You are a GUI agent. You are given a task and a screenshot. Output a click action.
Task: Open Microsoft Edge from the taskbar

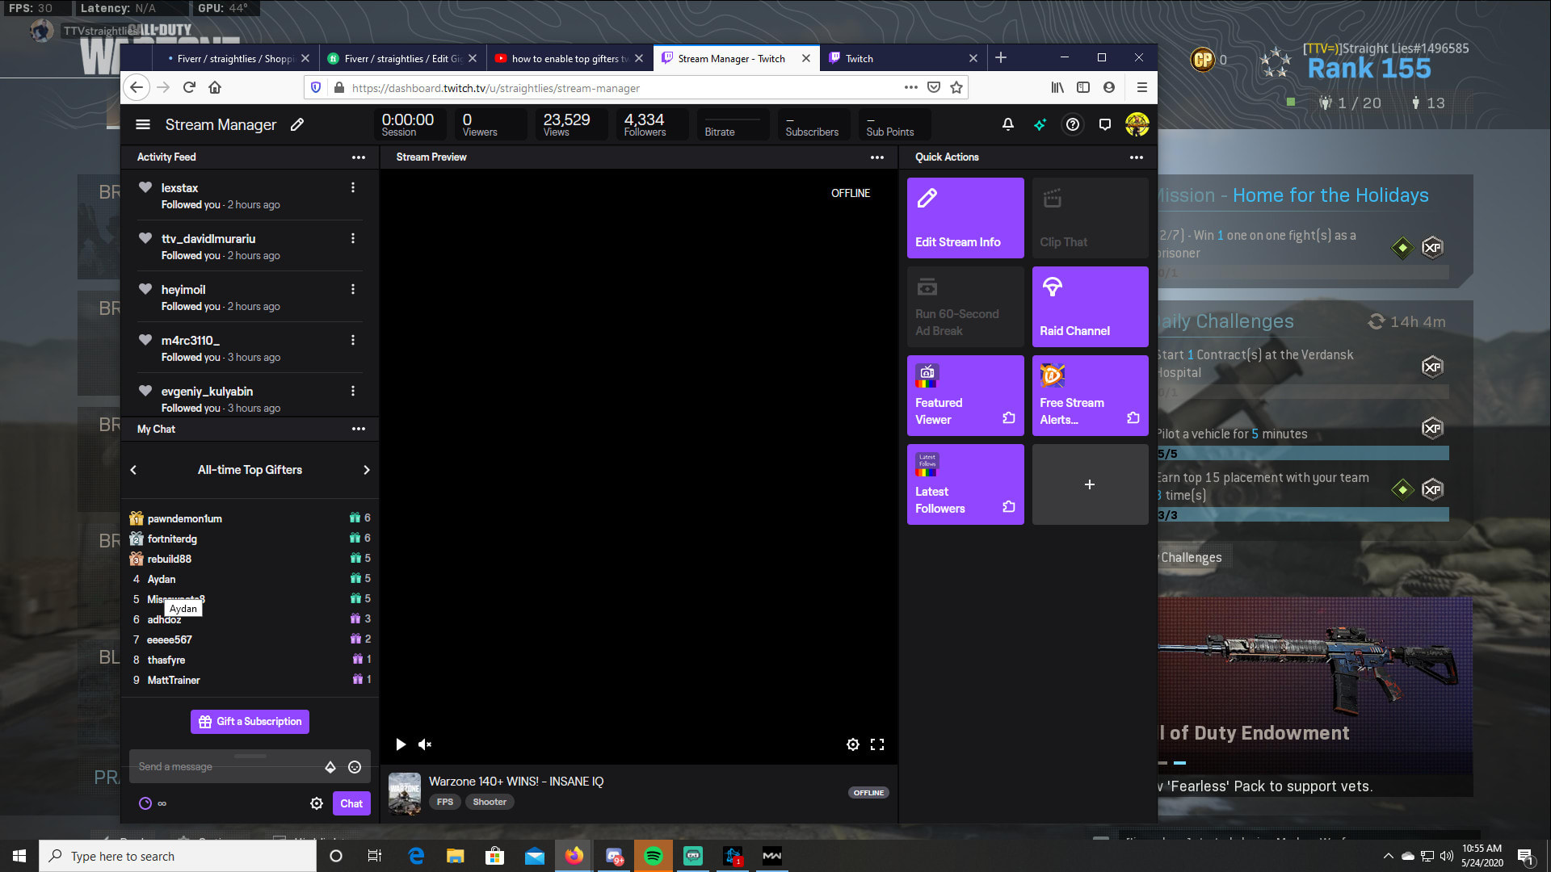416,856
